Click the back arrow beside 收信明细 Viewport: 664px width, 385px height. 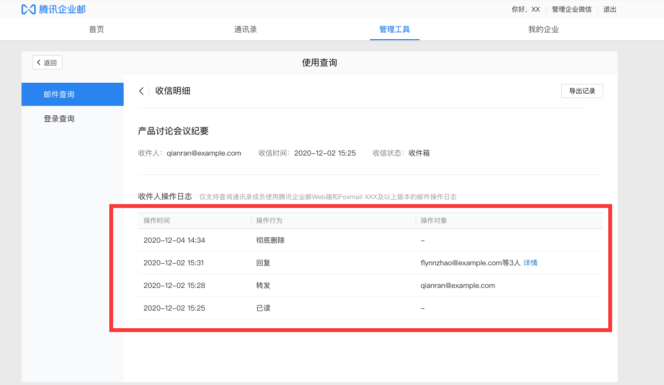coord(141,90)
